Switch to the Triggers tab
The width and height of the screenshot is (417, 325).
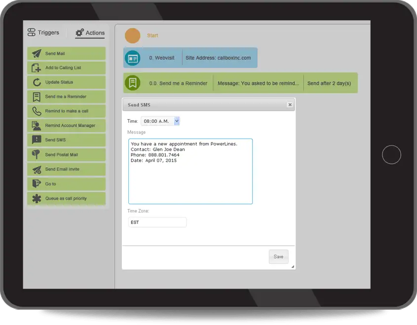click(x=43, y=33)
